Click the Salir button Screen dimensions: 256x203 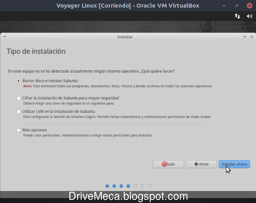168,164
